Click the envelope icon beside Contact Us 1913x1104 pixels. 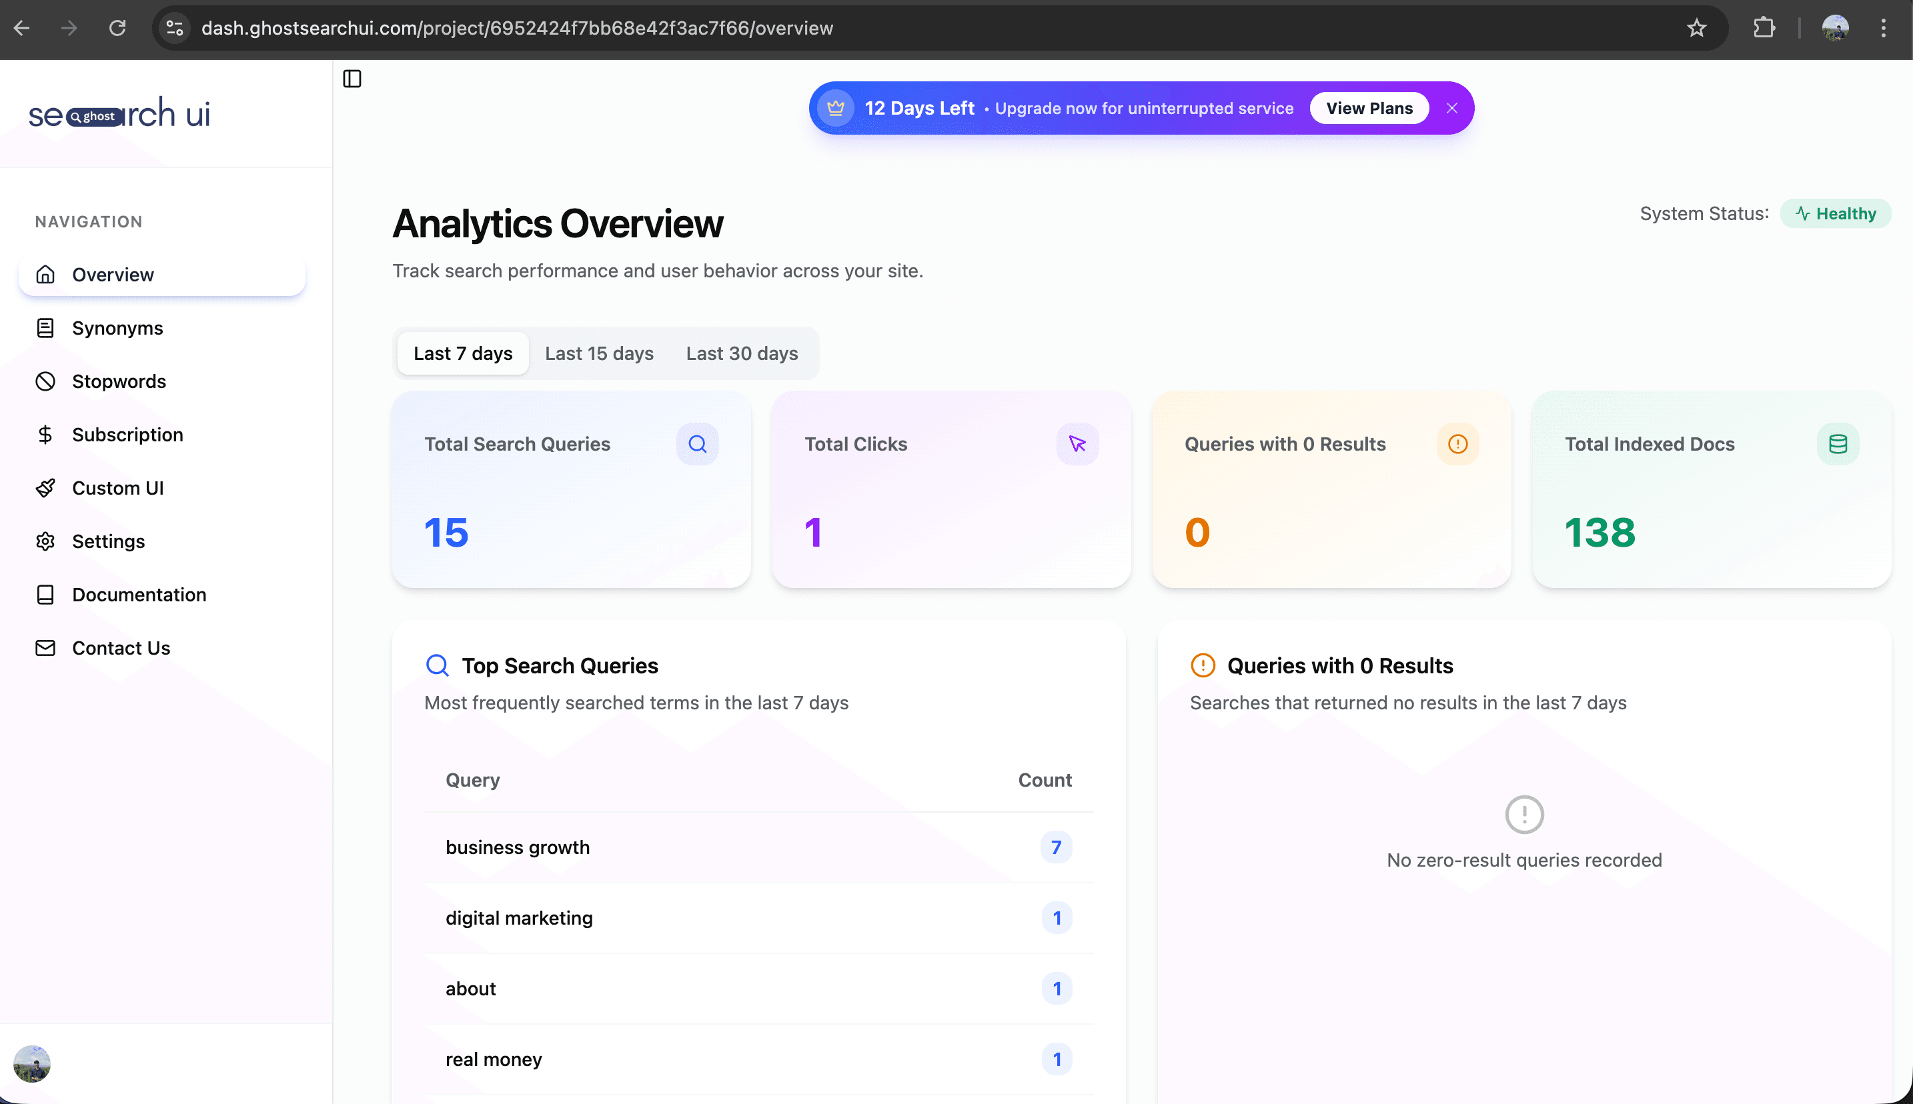point(45,647)
